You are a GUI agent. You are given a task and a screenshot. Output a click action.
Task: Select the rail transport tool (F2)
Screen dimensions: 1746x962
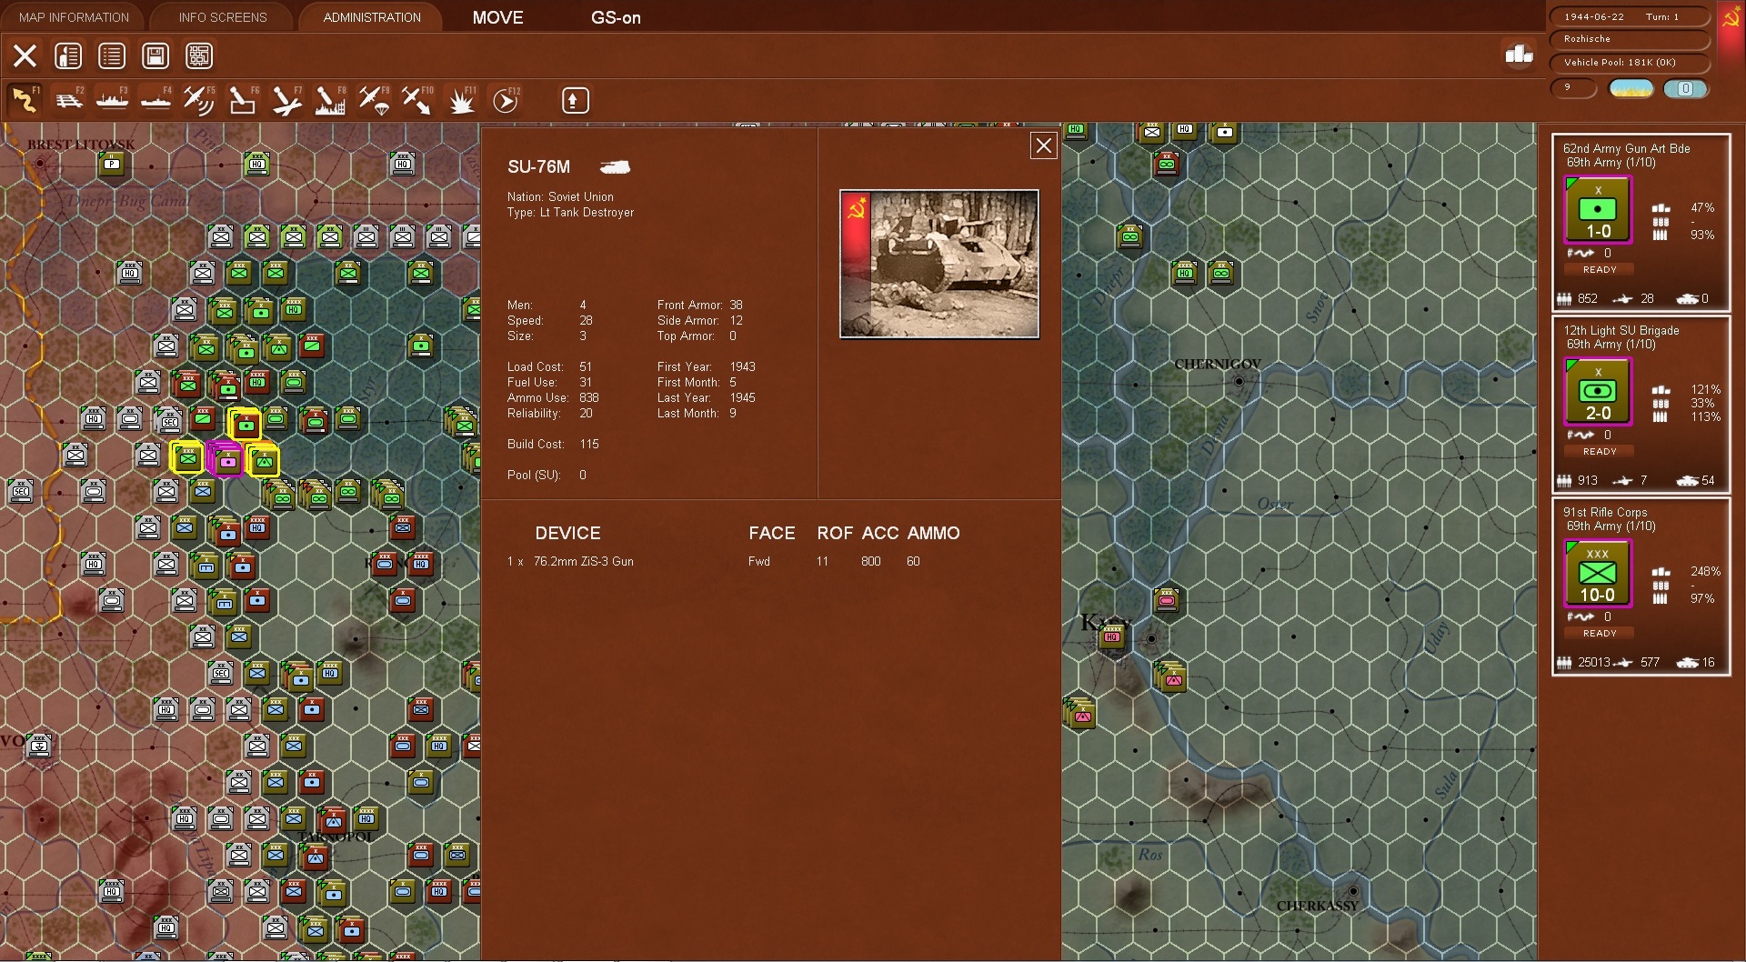point(70,100)
